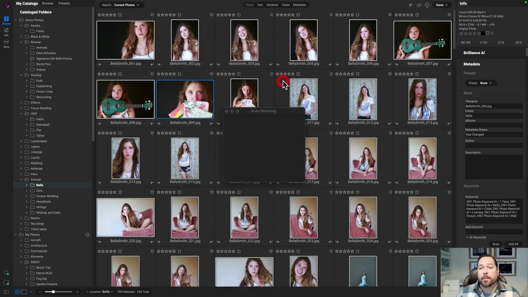Toggle left sidebar panel icon
This screenshot has height=297, width=528.
pyautogui.click(x=6, y=292)
